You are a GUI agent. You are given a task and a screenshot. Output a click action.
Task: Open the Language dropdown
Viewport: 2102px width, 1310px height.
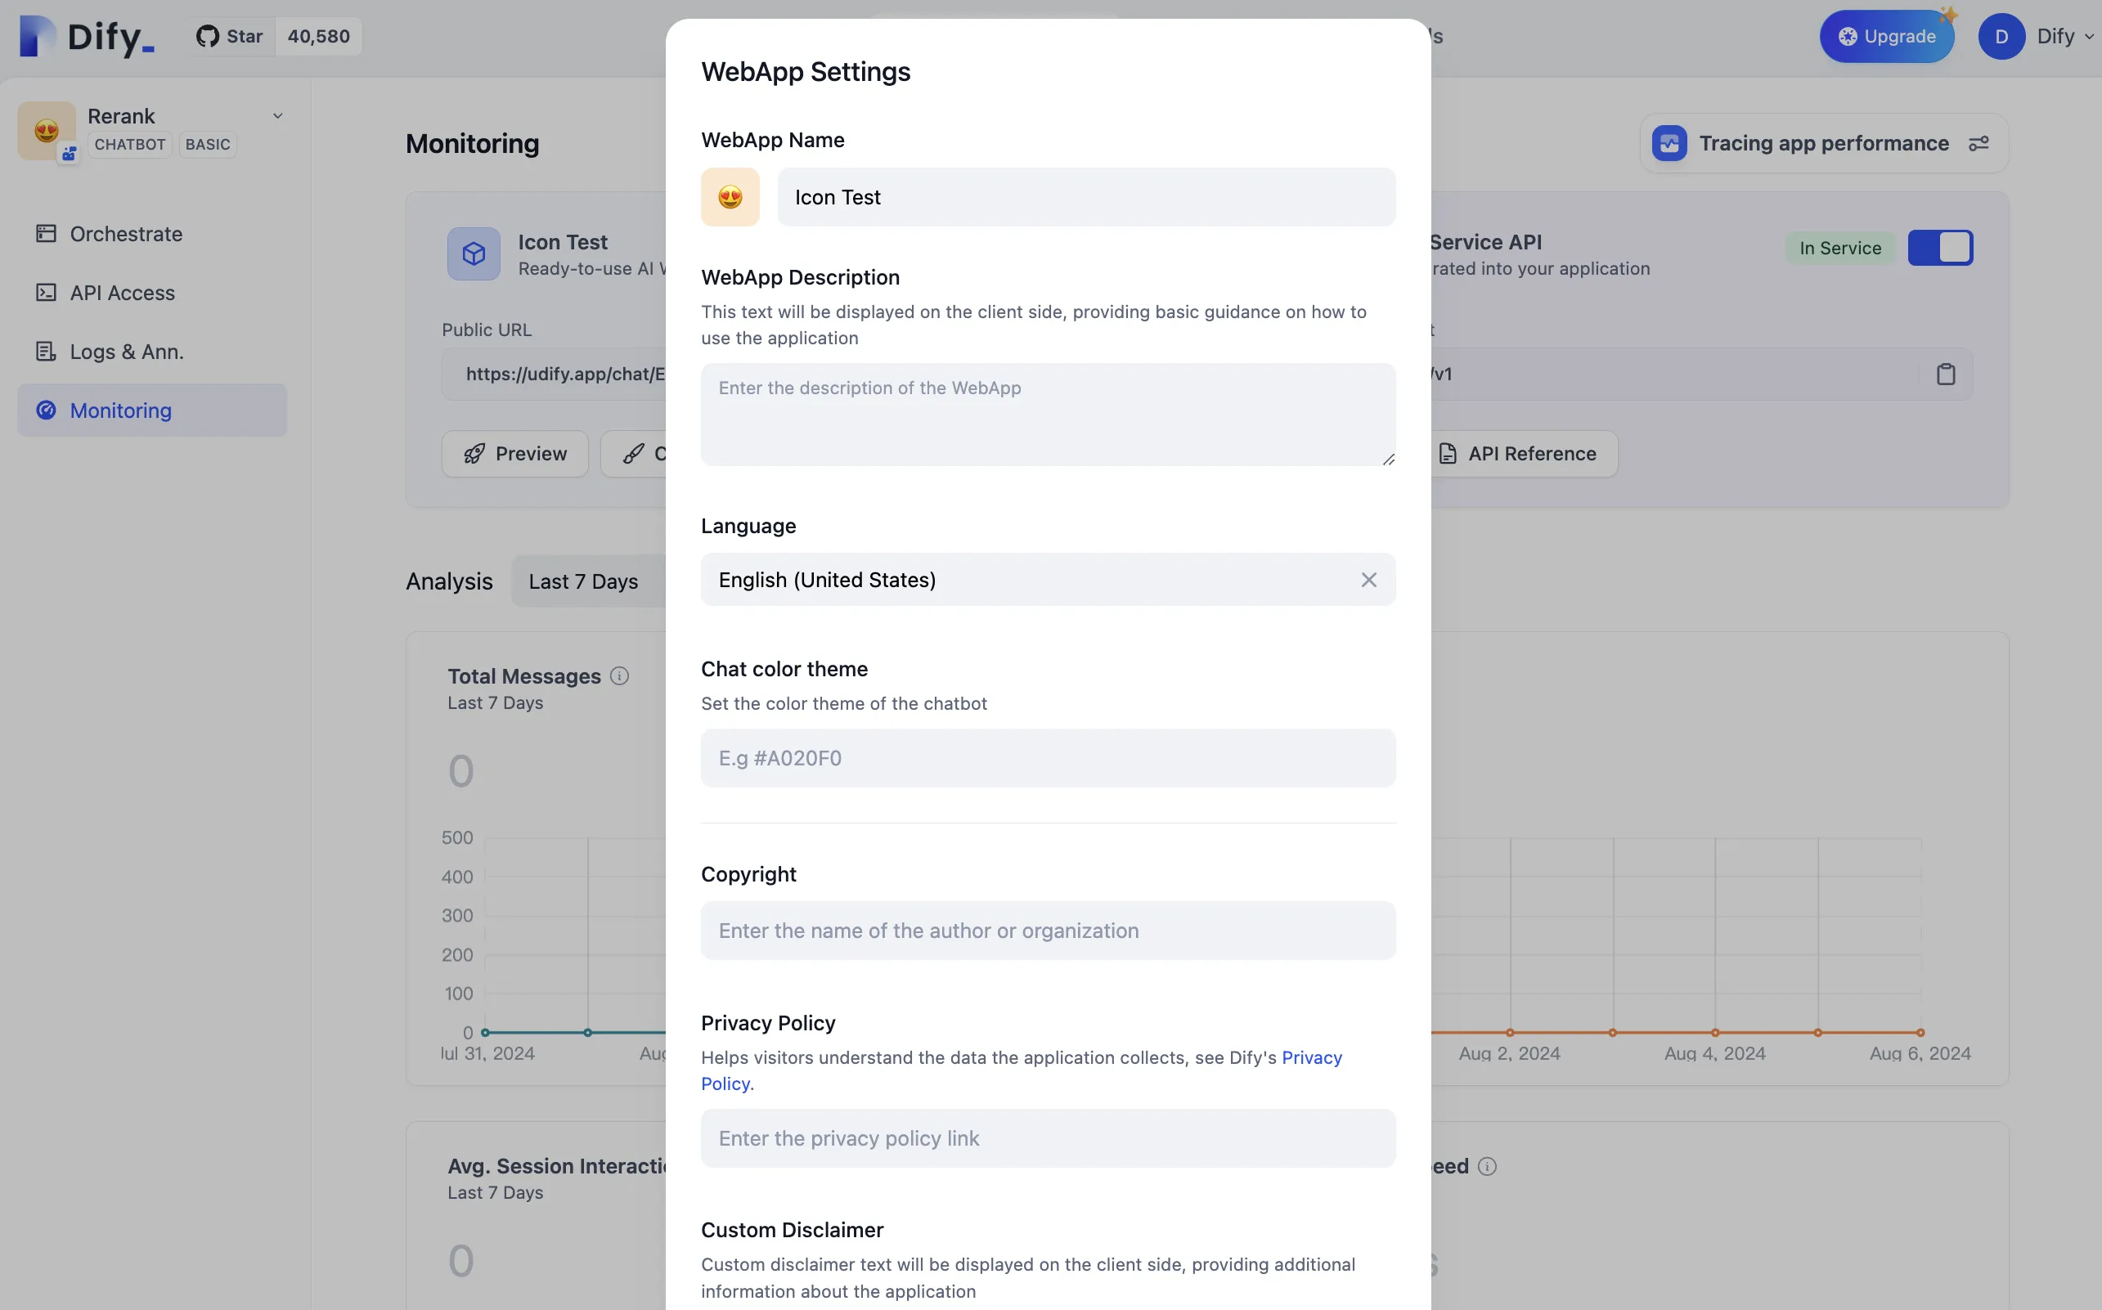(1022, 580)
